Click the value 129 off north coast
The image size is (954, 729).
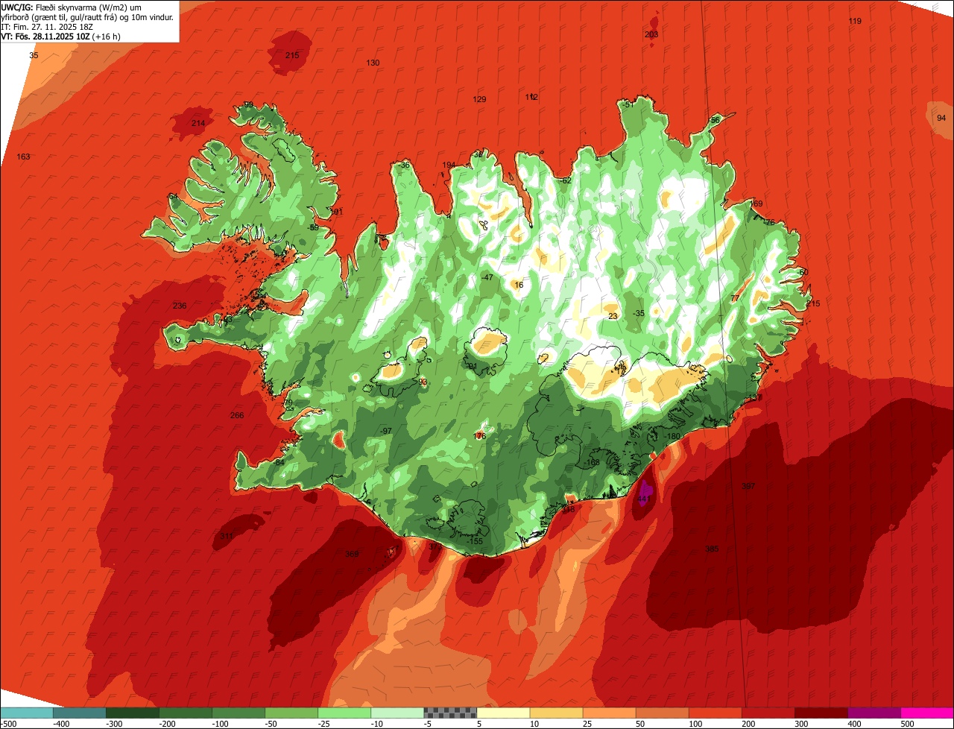(x=479, y=99)
